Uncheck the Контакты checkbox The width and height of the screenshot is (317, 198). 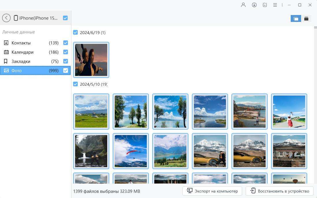66,43
